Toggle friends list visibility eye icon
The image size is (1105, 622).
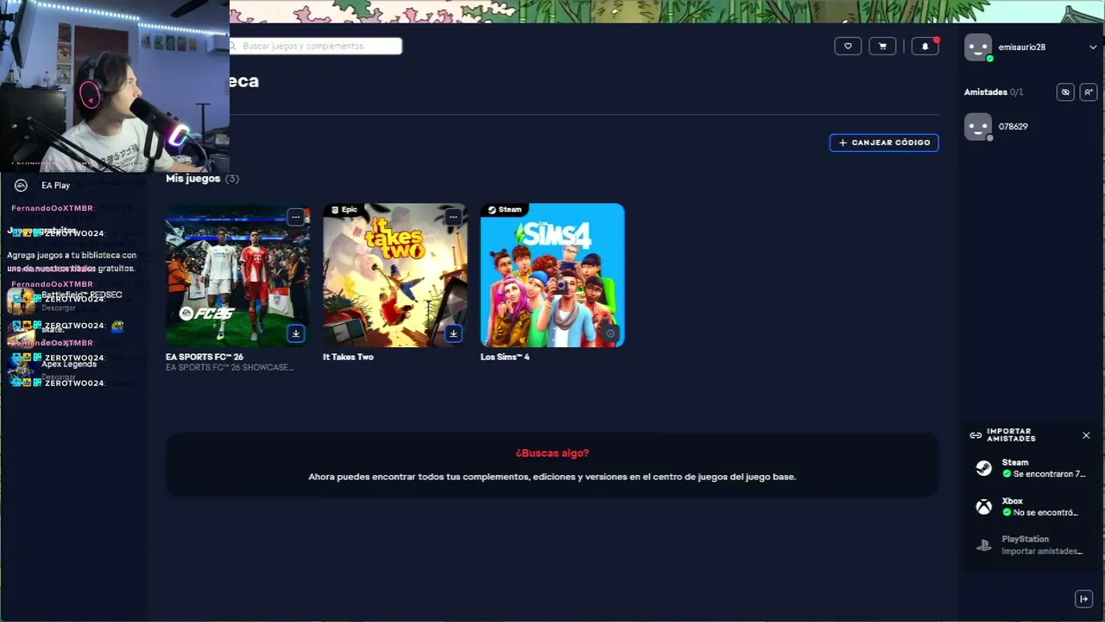click(x=1065, y=92)
